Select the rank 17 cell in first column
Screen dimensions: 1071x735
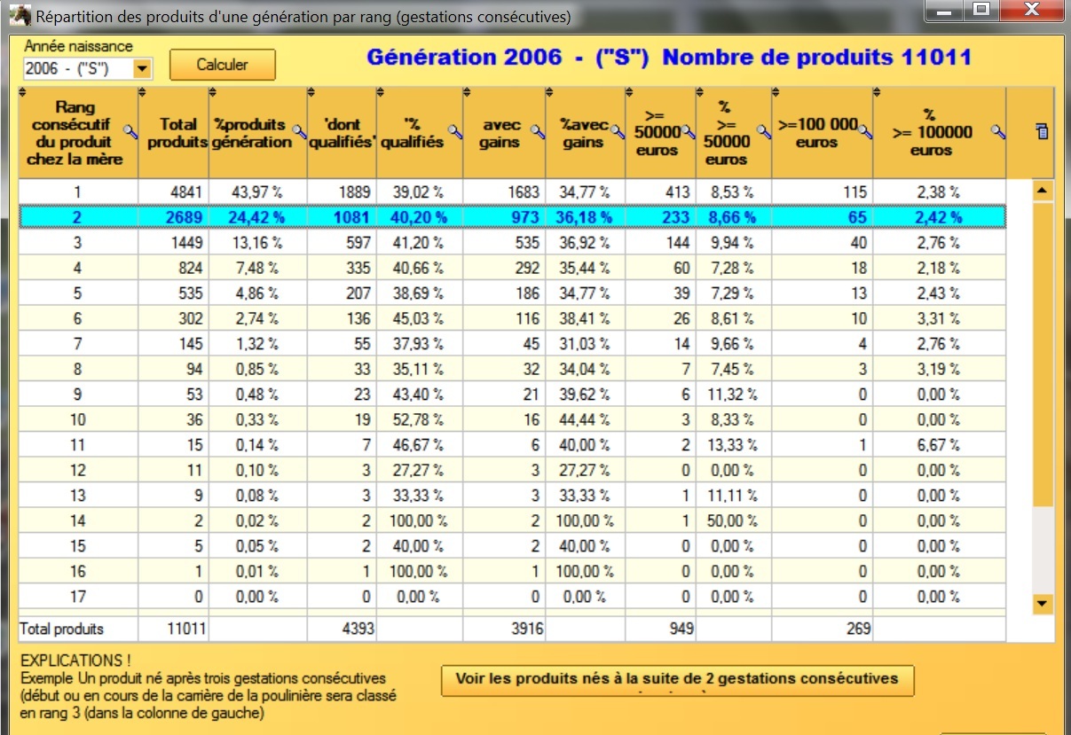(78, 597)
